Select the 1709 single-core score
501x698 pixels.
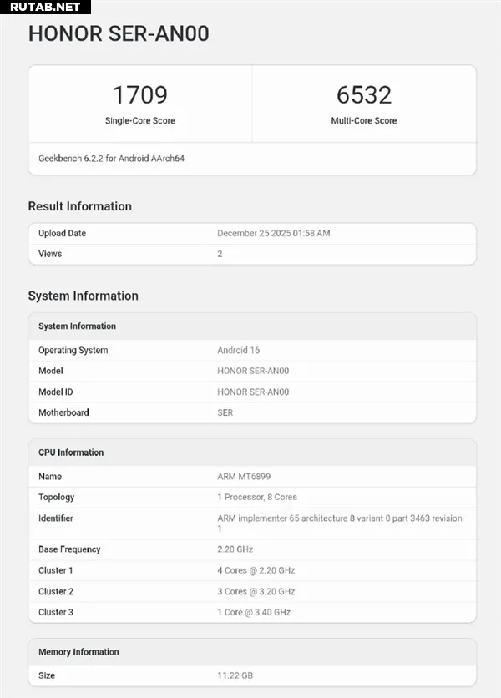[140, 94]
